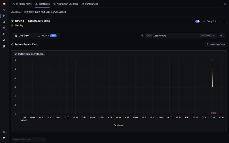Screen dimensions: 229x143
Task: Click the 6h range badge
Action: click(149, 35)
